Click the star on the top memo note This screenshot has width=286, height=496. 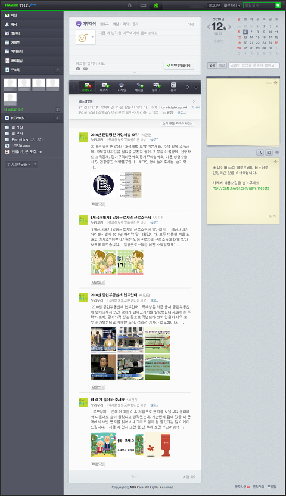pyautogui.click(x=275, y=82)
